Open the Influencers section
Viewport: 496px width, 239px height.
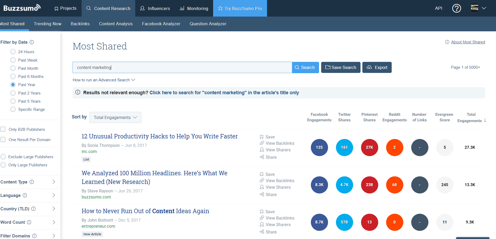(155, 8)
